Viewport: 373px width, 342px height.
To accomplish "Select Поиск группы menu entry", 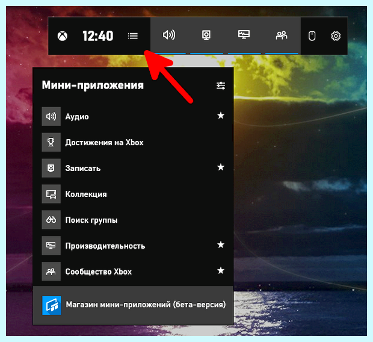I will coord(133,220).
